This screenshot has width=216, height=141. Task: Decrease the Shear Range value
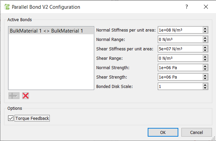pos(205,60)
